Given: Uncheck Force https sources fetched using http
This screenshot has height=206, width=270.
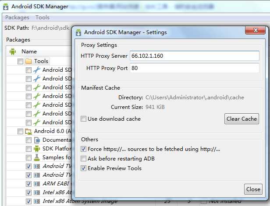Looking at the screenshot, I should pos(84,149).
